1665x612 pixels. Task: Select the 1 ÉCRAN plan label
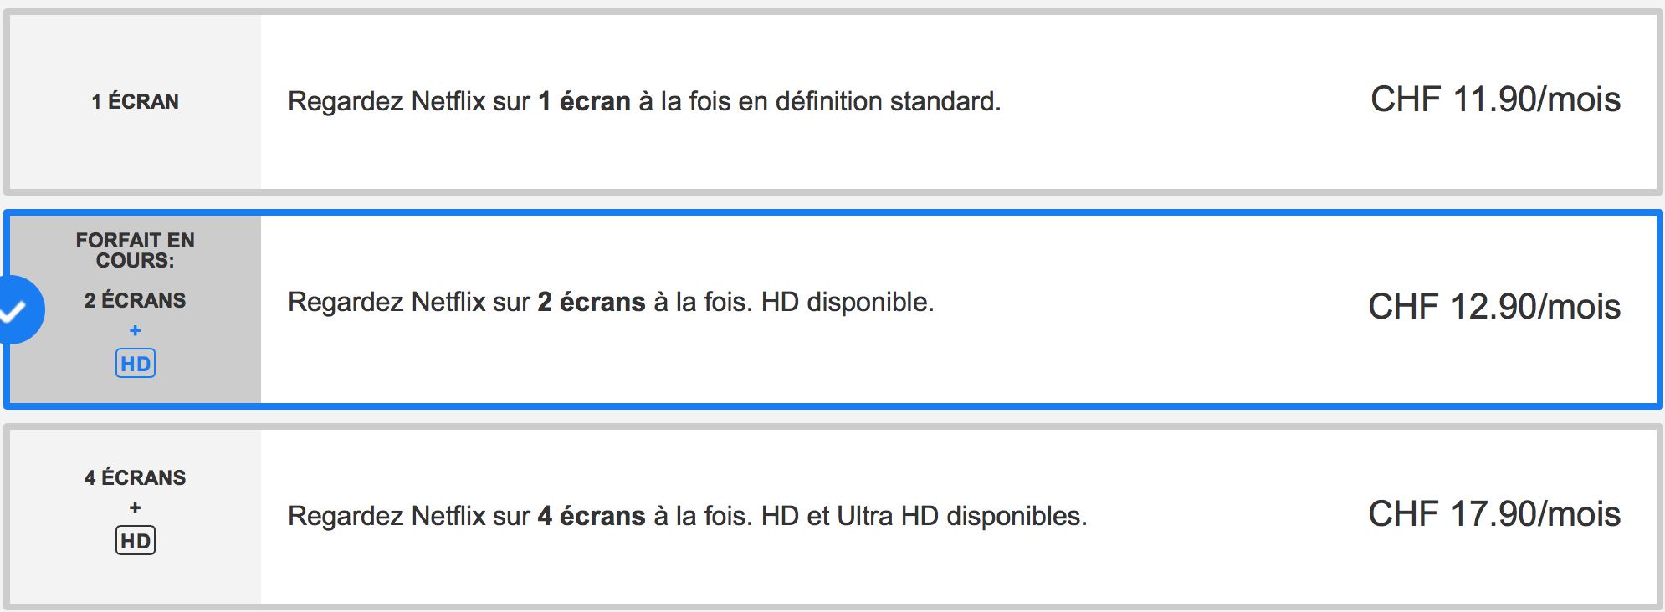pos(136,102)
